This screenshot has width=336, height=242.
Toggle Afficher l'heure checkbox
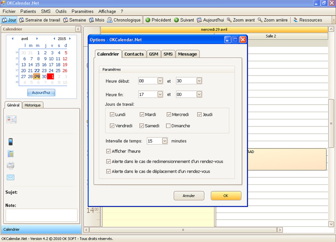pyautogui.click(x=108, y=151)
